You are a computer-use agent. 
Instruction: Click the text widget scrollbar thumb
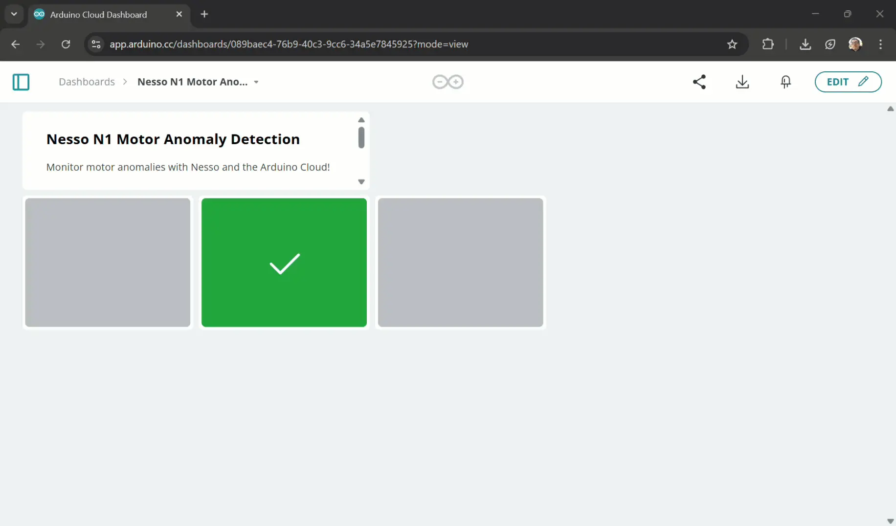click(x=361, y=137)
